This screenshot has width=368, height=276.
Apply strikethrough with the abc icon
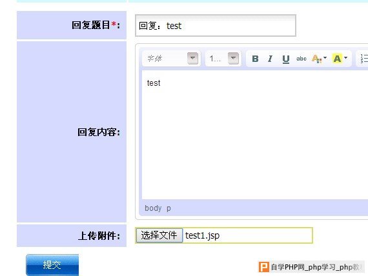pos(302,59)
